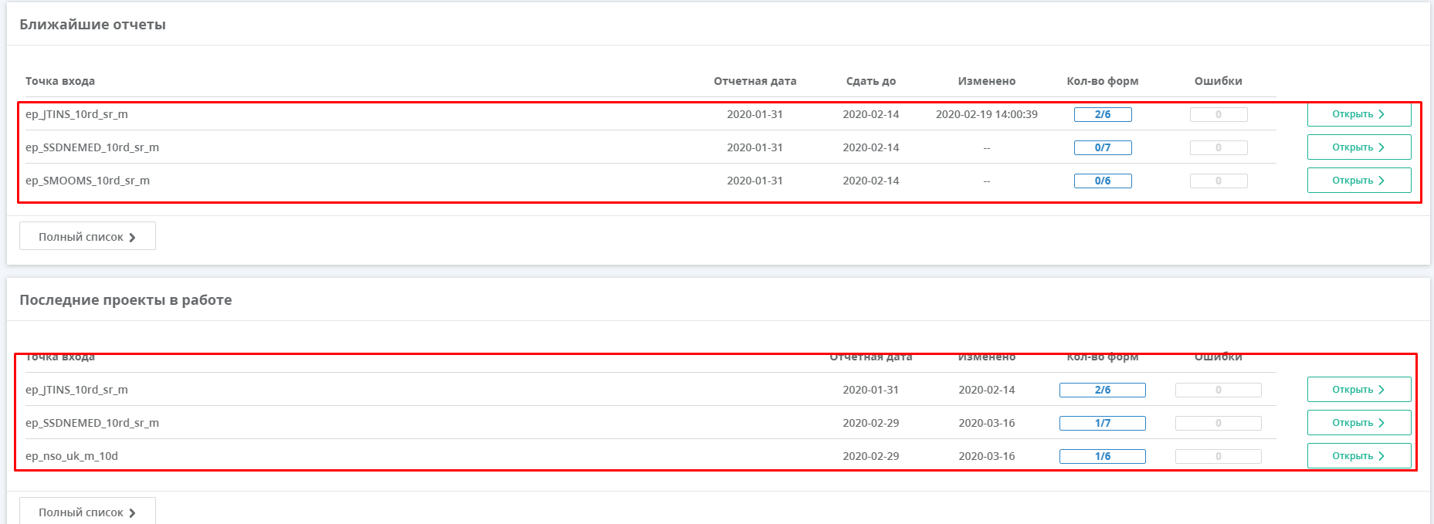Click the Сдать до column header
The width and height of the screenshot is (1434, 524).
pos(870,81)
